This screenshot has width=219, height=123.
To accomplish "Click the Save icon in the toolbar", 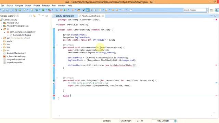I will 3,10.
